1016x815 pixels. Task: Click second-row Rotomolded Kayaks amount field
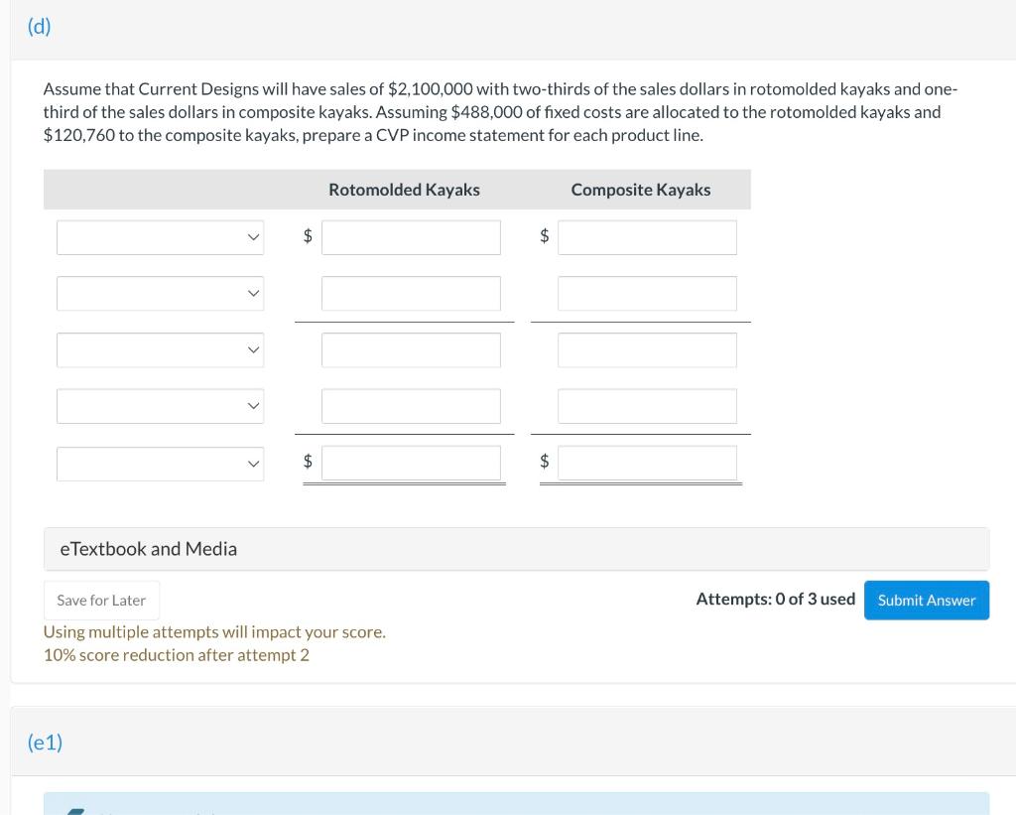click(411, 294)
